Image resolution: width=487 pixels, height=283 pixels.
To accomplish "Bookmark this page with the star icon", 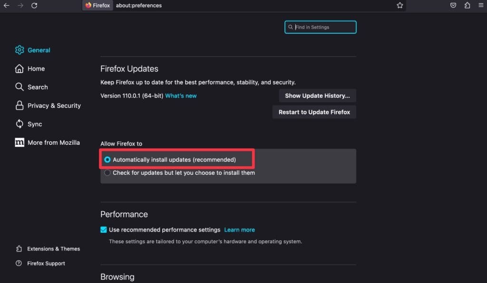I will (x=400, y=6).
